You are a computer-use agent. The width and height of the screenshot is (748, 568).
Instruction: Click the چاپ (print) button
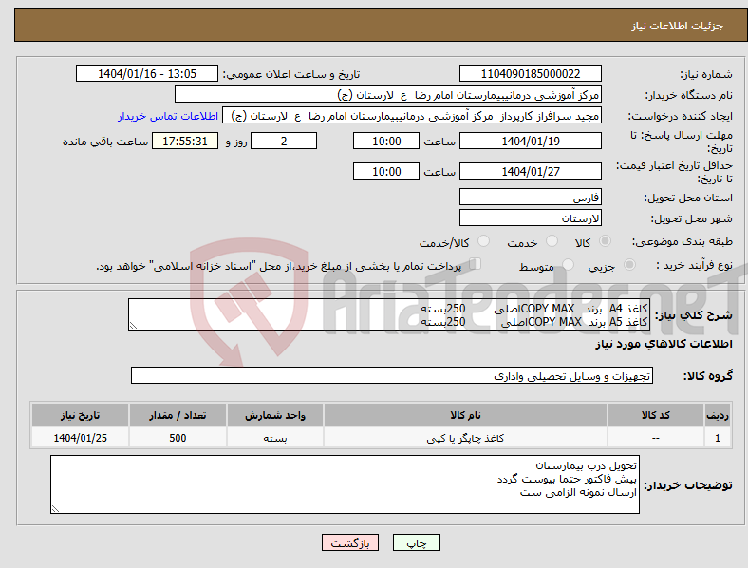(x=416, y=542)
